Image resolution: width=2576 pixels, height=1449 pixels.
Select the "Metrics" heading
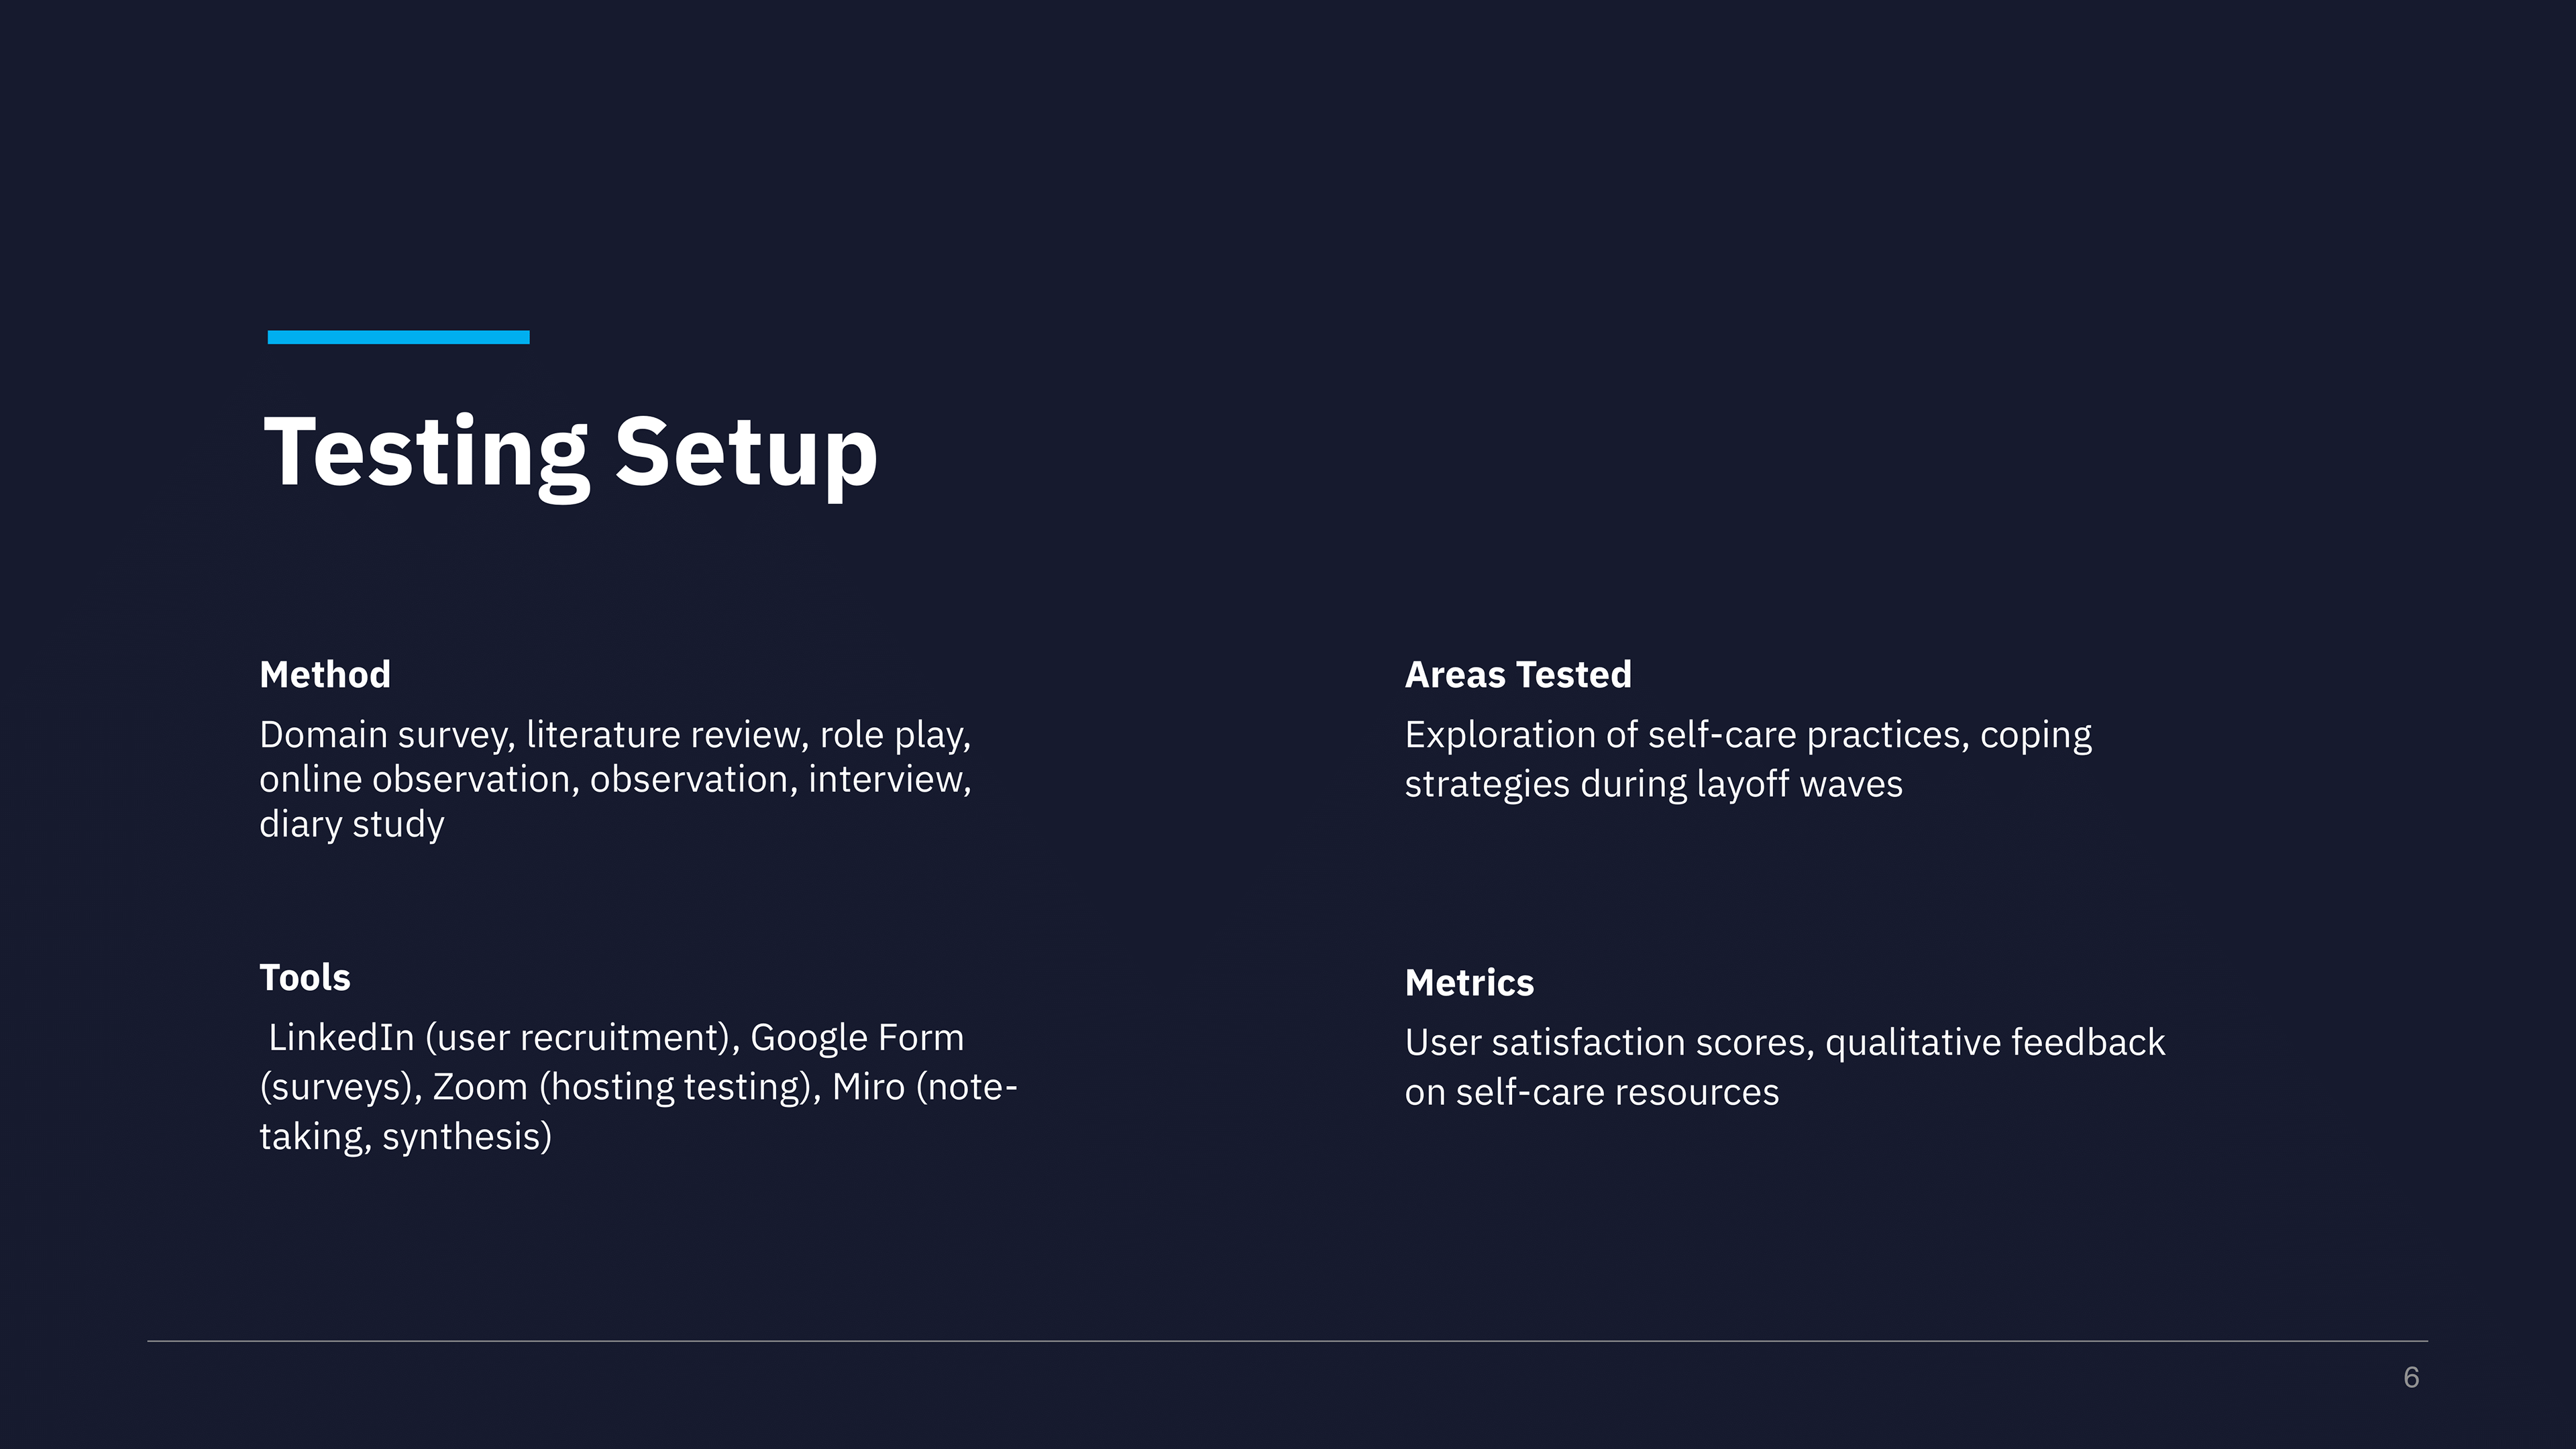tap(1469, 982)
